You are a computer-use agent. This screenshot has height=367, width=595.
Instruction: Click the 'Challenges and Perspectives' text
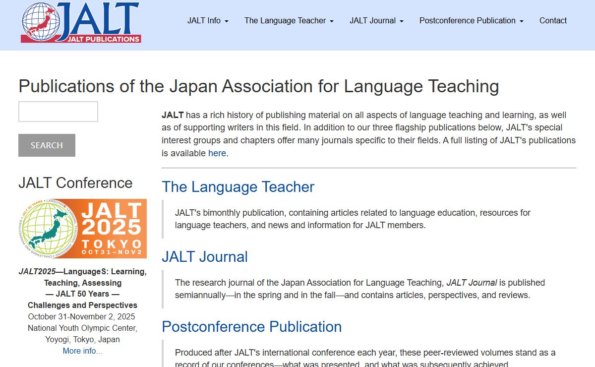pos(82,306)
